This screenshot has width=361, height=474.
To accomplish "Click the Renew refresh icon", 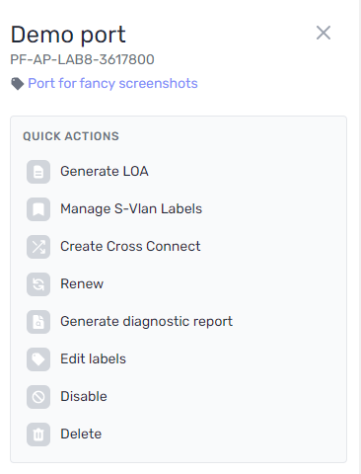I will pos(38,284).
